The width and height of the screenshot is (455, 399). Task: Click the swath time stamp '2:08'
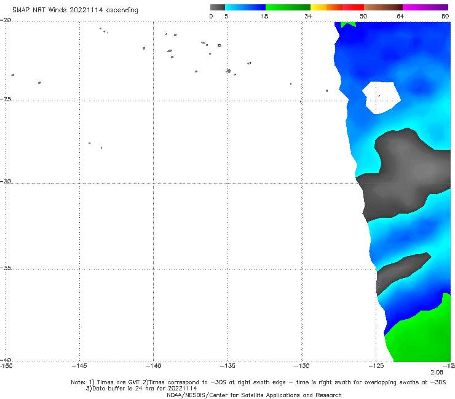point(437,373)
